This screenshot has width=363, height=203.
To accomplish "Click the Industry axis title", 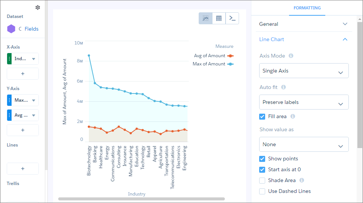I will coord(137,194).
